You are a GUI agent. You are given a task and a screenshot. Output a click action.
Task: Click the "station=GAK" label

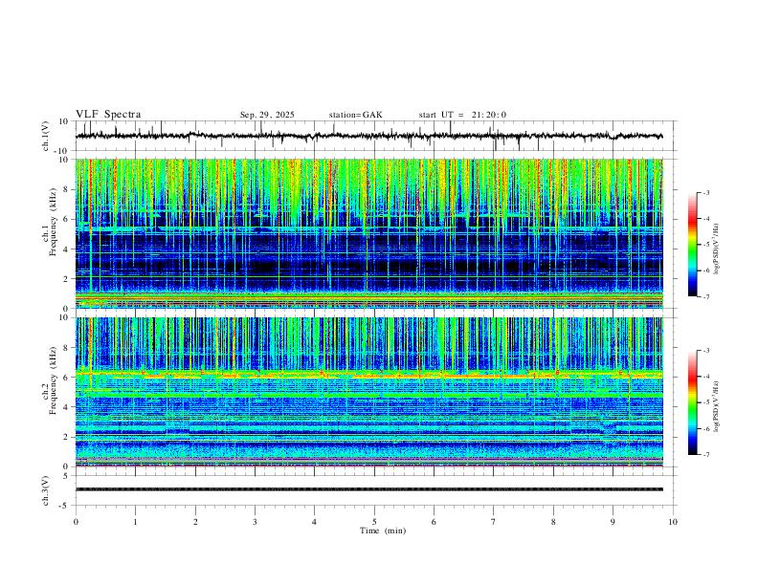[x=356, y=115]
